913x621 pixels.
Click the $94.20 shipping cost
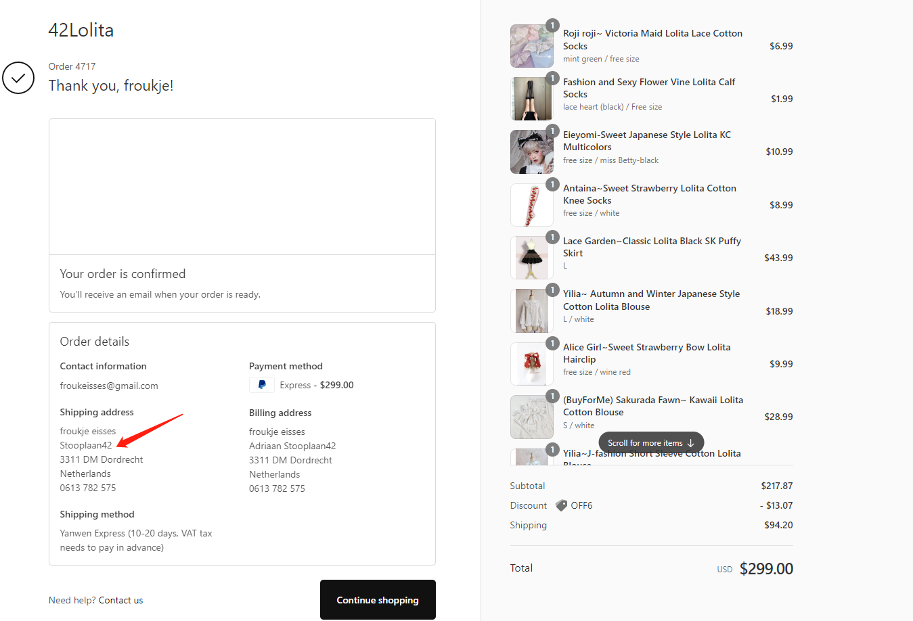[778, 525]
